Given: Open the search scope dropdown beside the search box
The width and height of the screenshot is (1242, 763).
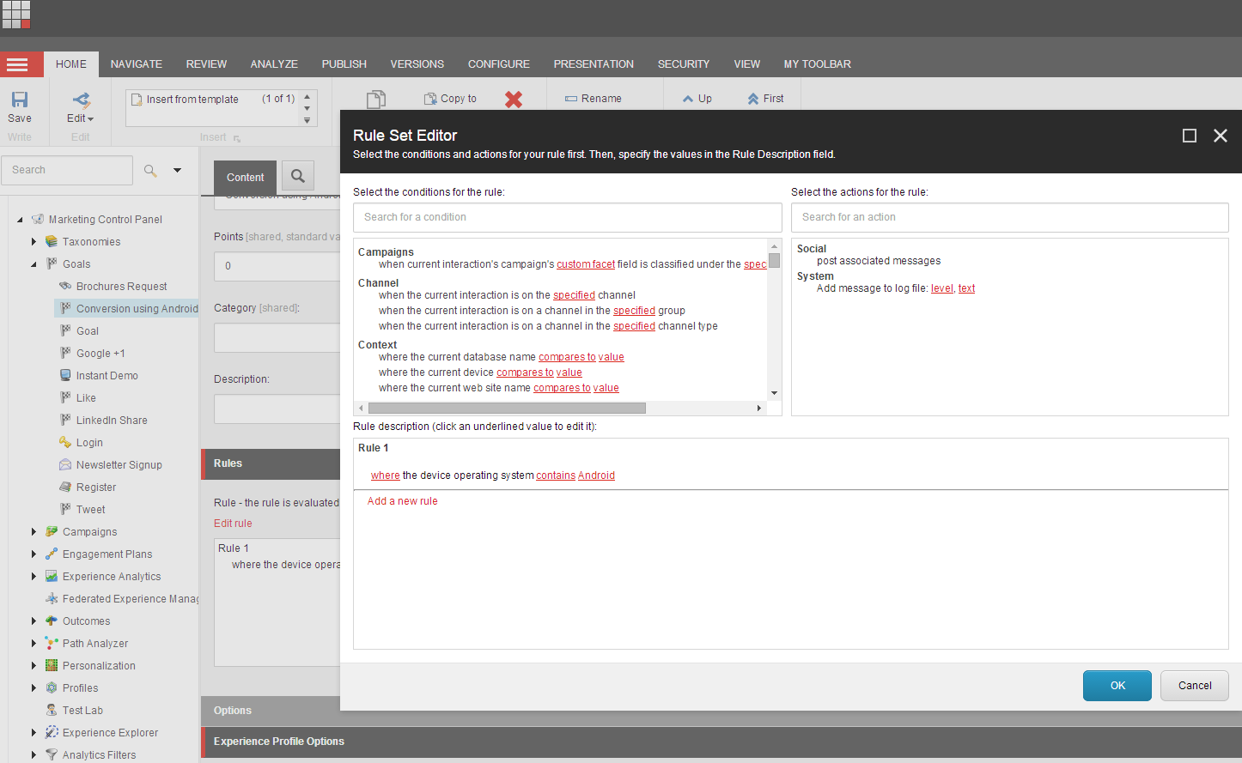Looking at the screenshot, I should click(x=177, y=169).
